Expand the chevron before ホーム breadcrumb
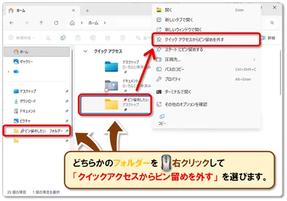 click(82, 23)
